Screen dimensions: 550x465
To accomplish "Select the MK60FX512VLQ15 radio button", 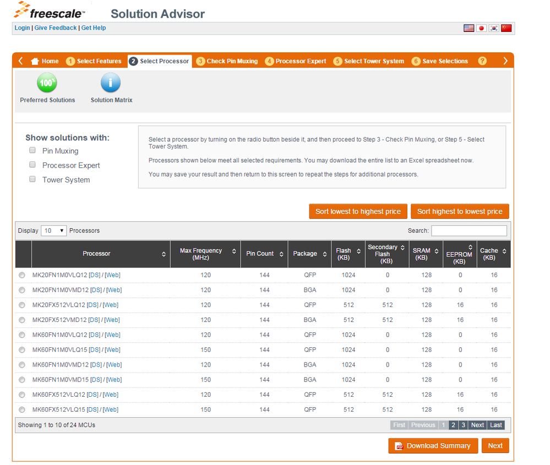I will pos(22,409).
